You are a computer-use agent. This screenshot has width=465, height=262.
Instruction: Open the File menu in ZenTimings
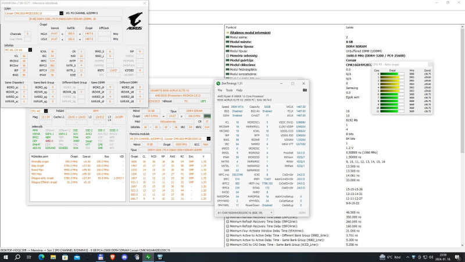click(x=220, y=90)
